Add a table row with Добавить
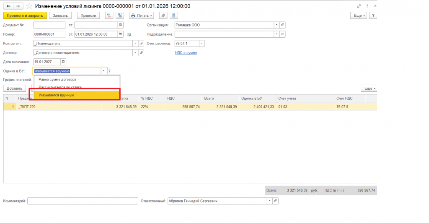 click(x=15, y=88)
